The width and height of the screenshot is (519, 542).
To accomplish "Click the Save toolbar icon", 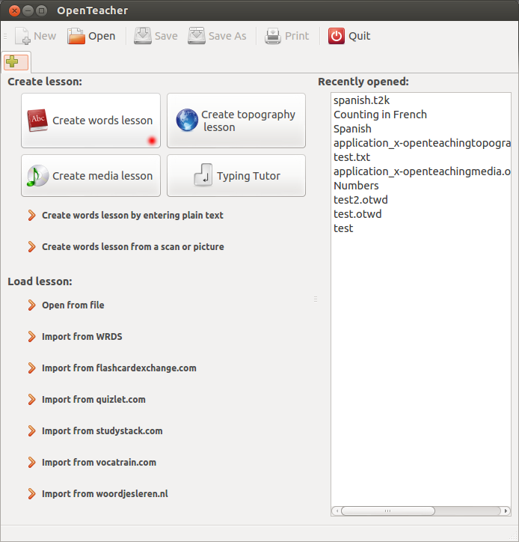I will (143, 36).
